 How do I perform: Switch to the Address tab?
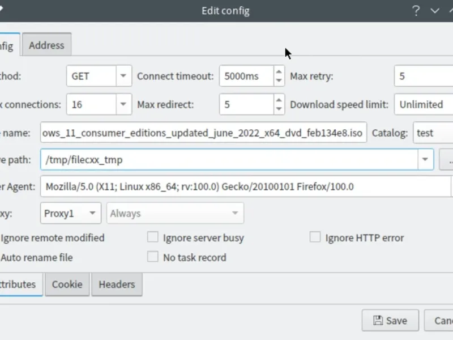coord(46,45)
